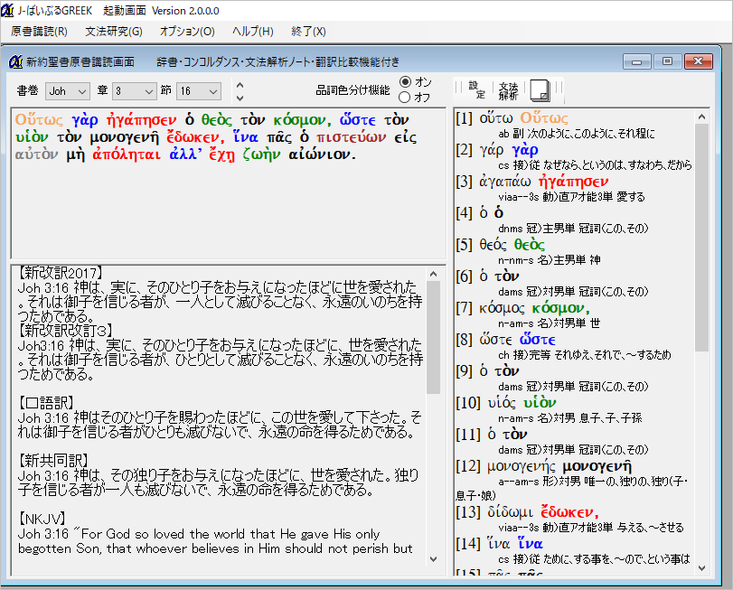Click the translations panel scroll-up arrow
The width and height of the screenshot is (733, 590).
coord(433,274)
